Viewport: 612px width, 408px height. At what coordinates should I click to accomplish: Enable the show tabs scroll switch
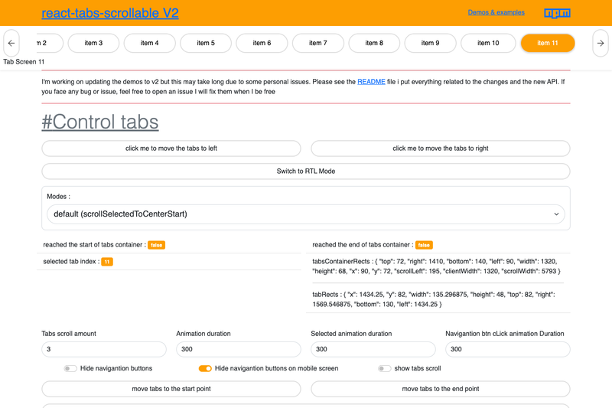point(385,368)
